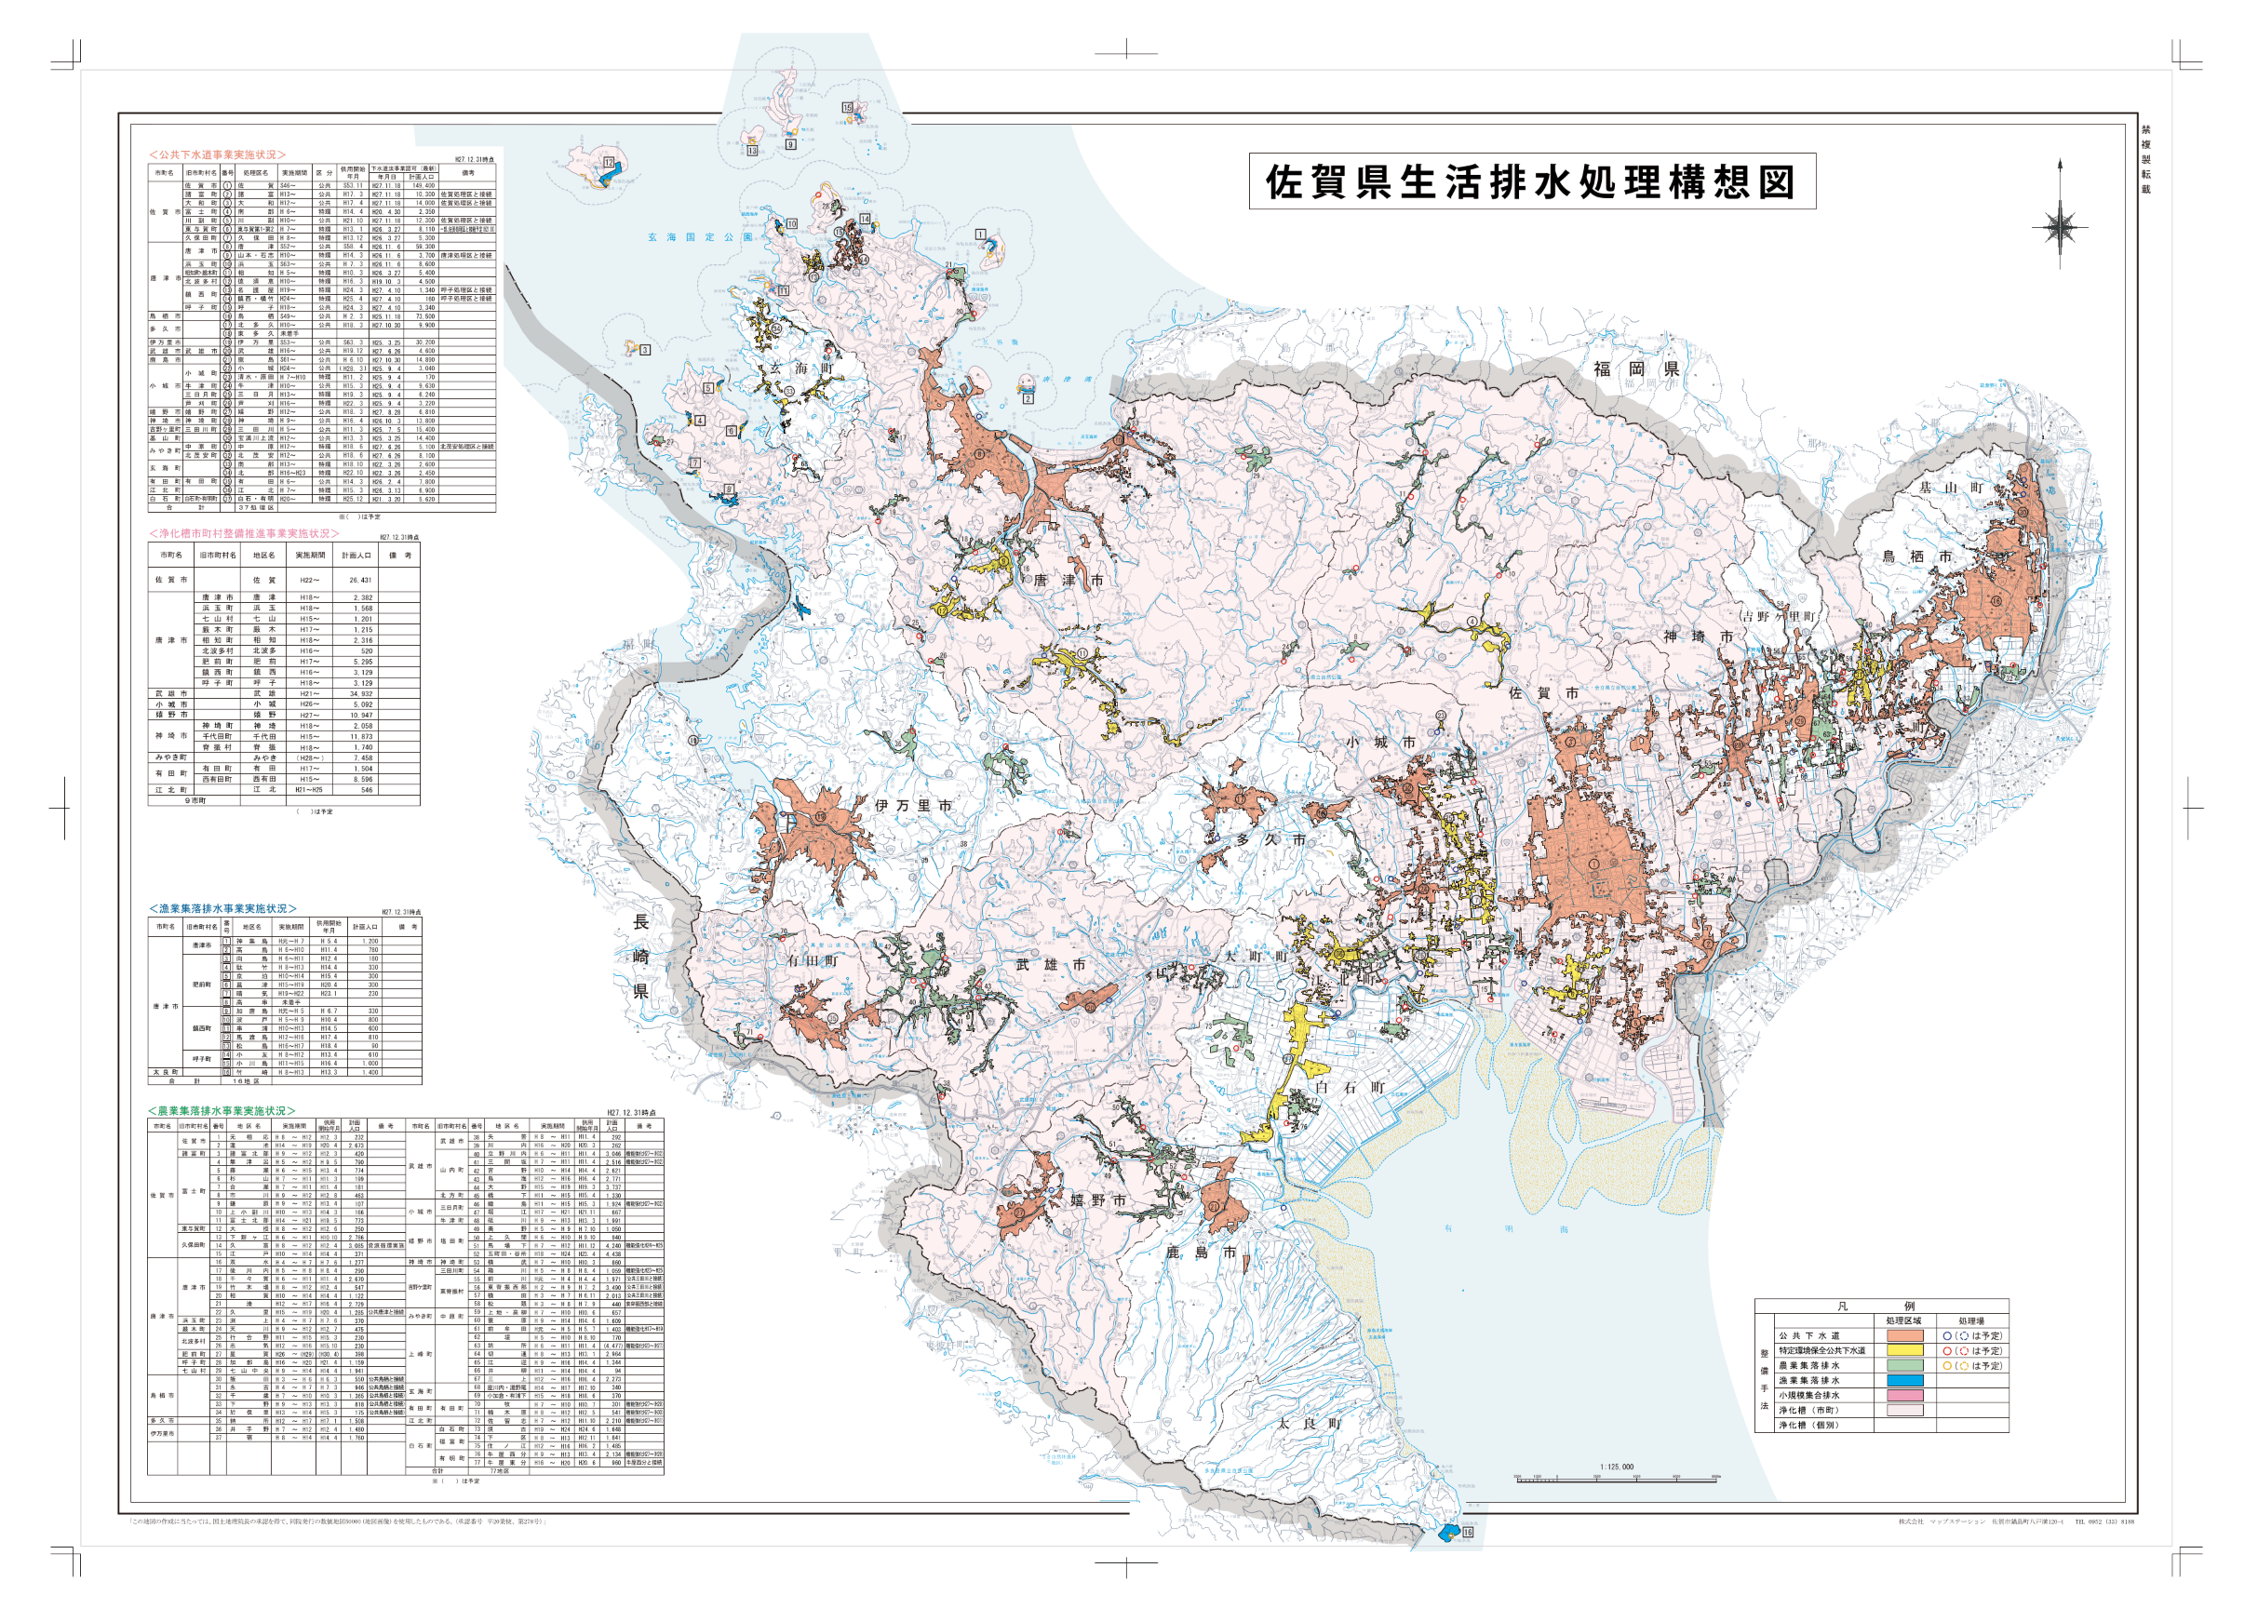Click the 吉野ヶ里町 label on the map

1779,616
